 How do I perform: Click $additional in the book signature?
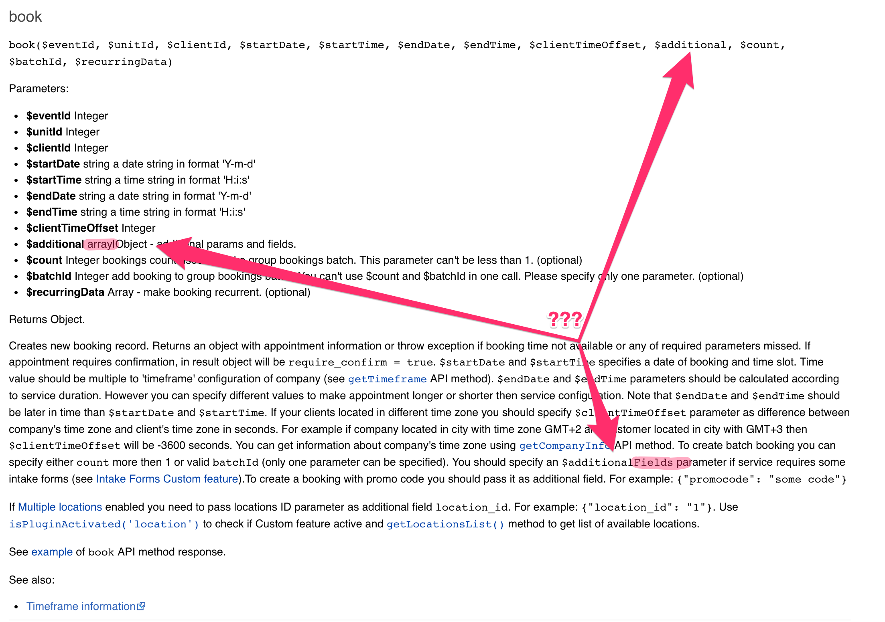click(690, 45)
